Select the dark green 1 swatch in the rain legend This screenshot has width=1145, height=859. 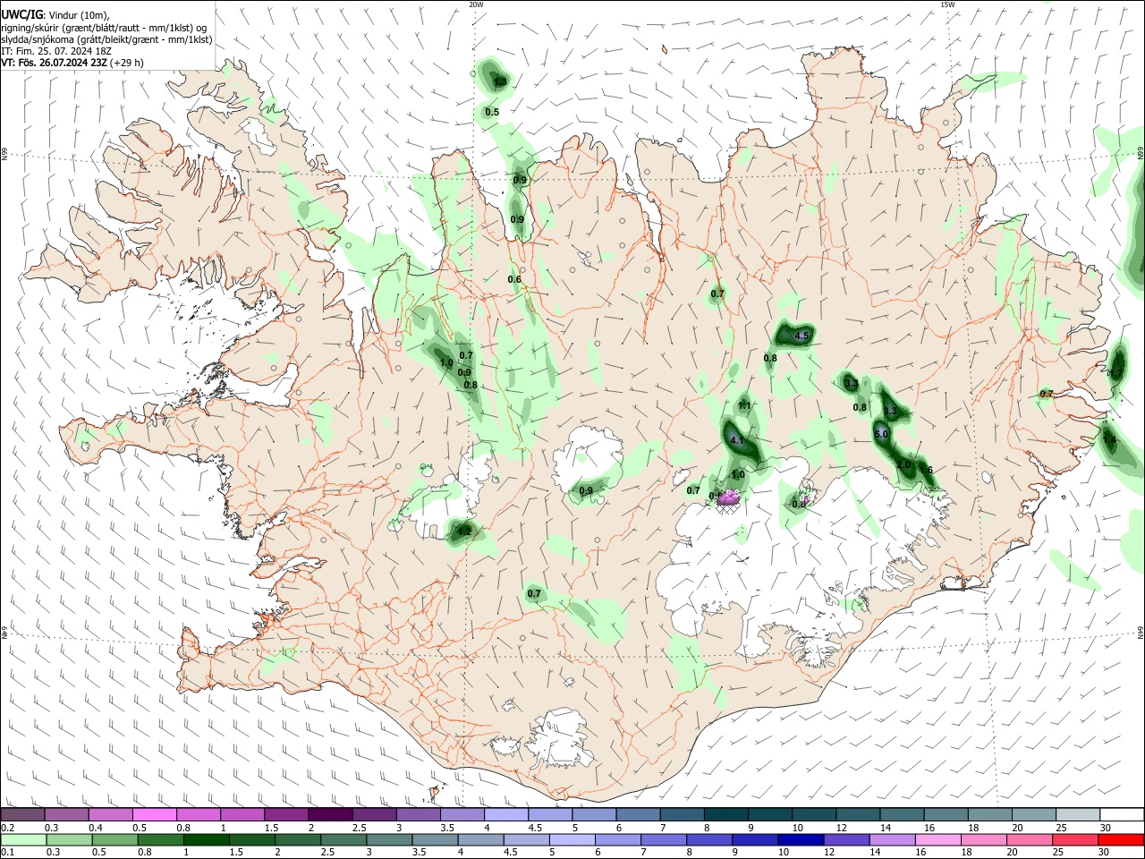tap(205, 839)
